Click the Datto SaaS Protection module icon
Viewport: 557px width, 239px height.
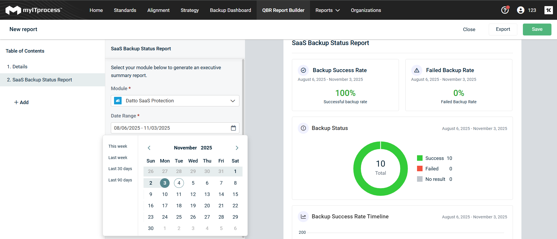[x=118, y=101]
